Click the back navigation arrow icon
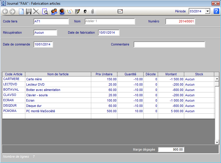Viewport: 221px width, 163px height. pos(5,12)
